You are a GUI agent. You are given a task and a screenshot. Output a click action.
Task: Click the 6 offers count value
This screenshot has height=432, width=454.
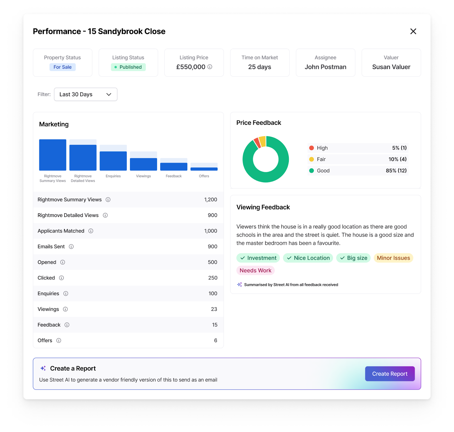(x=216, y=340)
